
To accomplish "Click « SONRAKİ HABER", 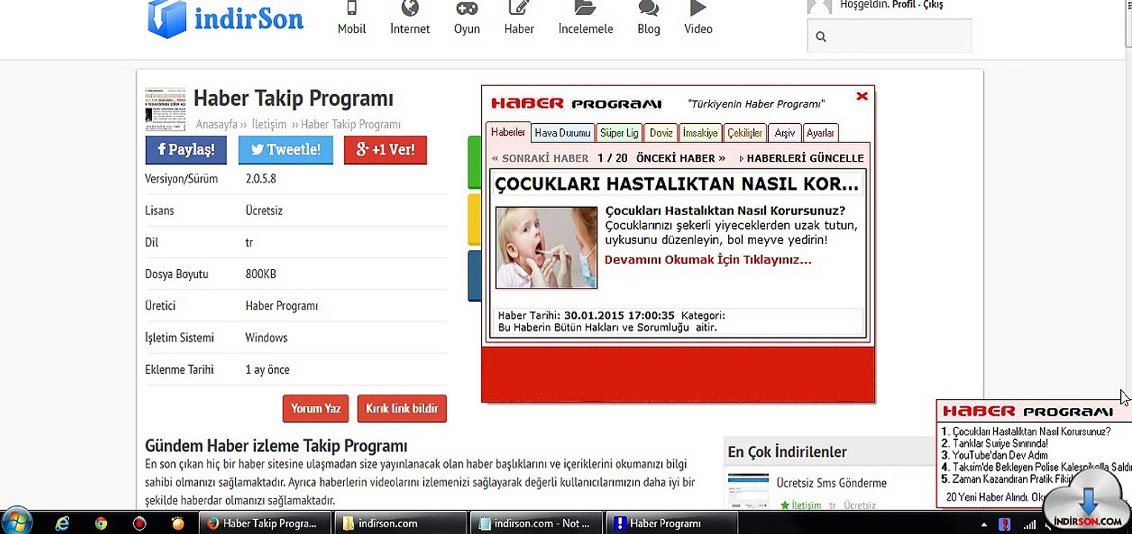I will 540,158.
